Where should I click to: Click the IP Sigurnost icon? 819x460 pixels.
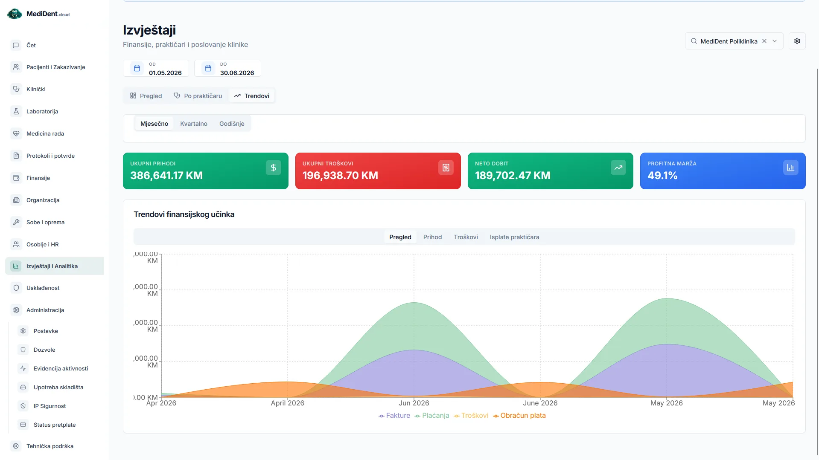[x=23, y=406]
